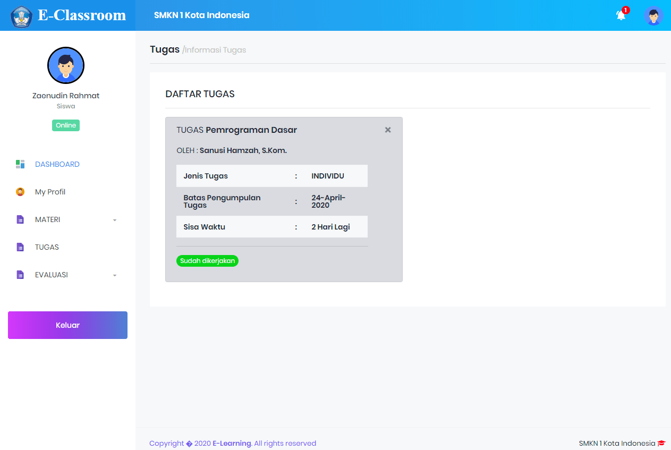The width and height of the screenshot is (671, 450).
Task: Close the Pemrograman Dasar task card
Action: (388, 130)
